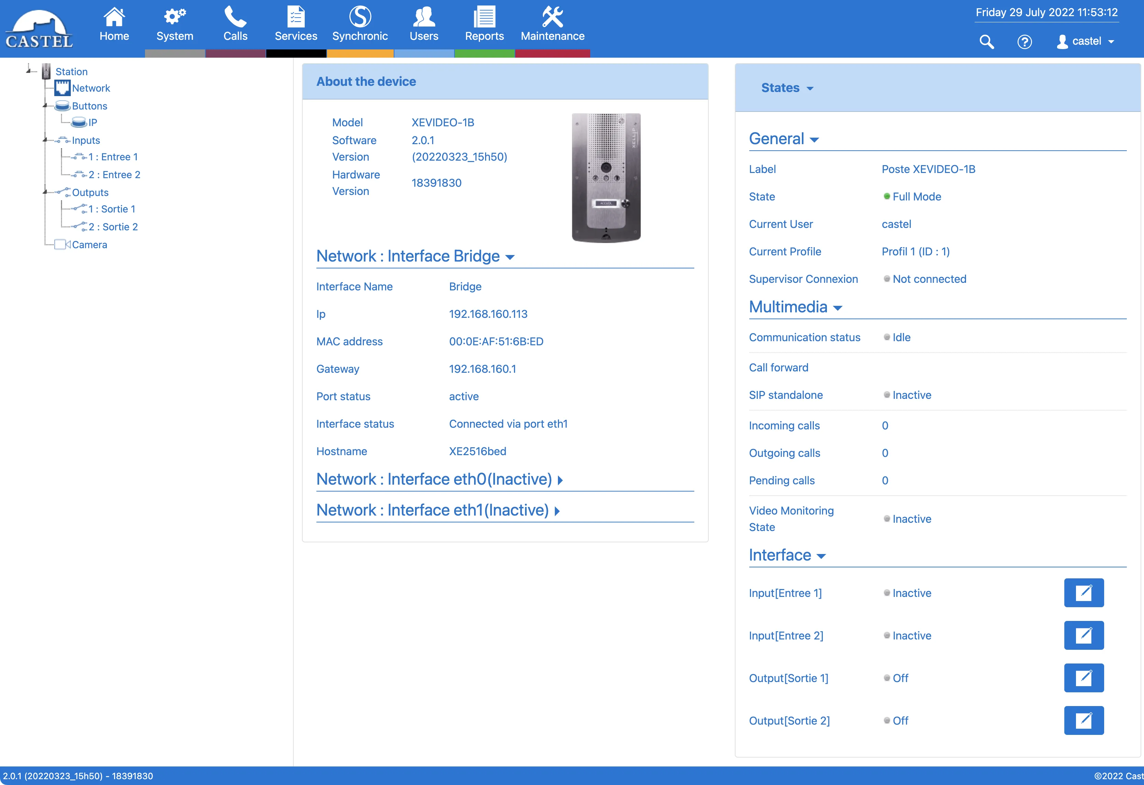Click the Castel logo
This screenshot has height=785, width=1144.
(x=40, y=28)
